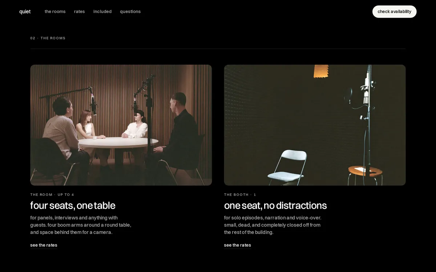
Task: Open the four-person podcast room photo
Action: (121, 125)
